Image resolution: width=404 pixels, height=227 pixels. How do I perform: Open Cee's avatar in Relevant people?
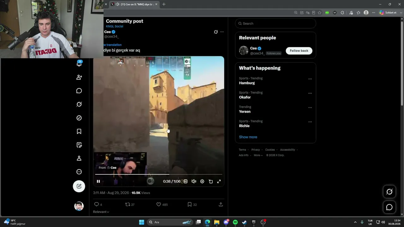click(x=244, y=50)
